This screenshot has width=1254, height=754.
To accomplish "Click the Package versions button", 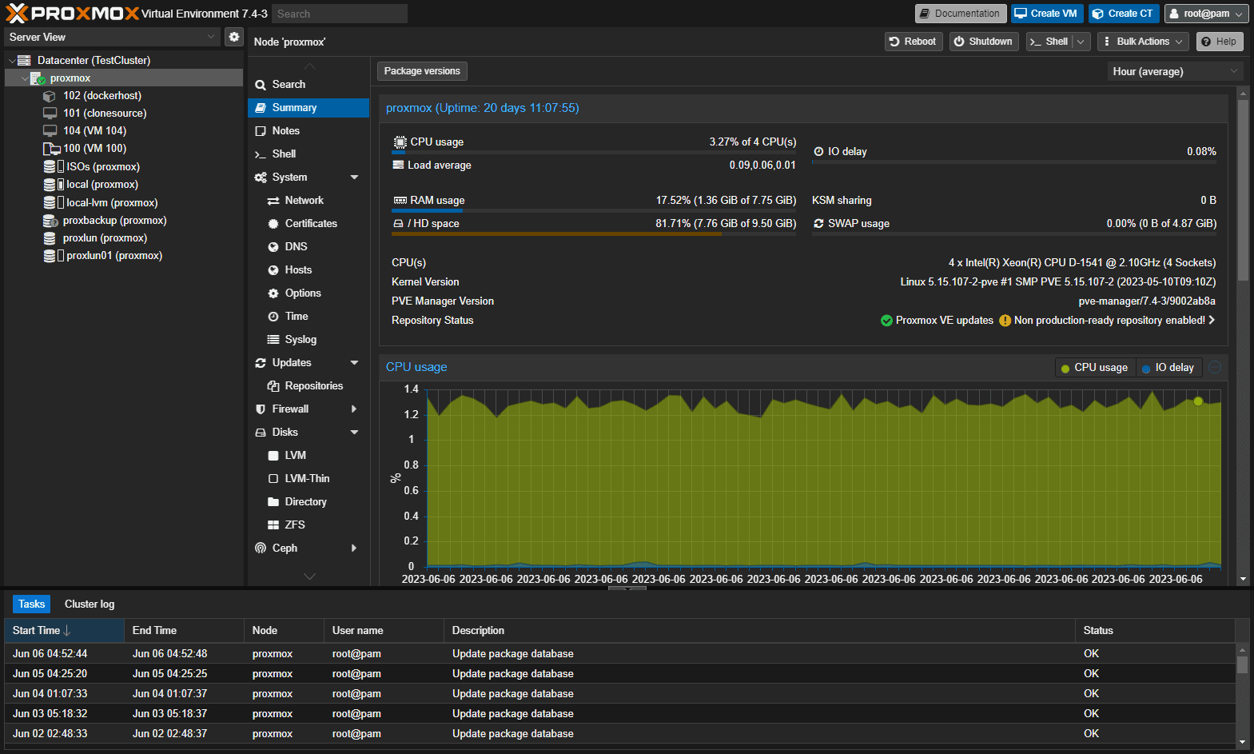I will pos(421,71).
